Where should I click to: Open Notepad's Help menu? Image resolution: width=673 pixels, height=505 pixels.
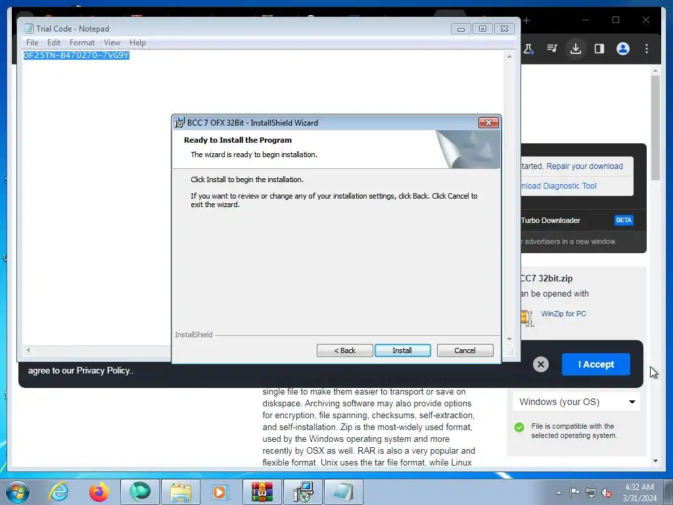(x=138, y=43)
